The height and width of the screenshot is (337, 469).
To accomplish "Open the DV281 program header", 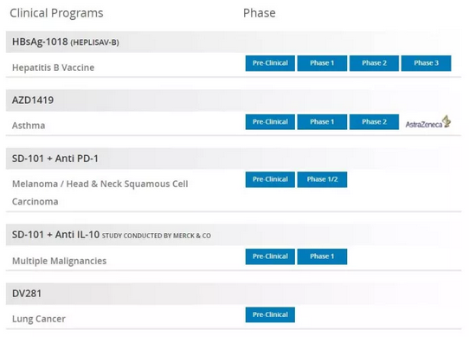I will click(x=234, y=294).
